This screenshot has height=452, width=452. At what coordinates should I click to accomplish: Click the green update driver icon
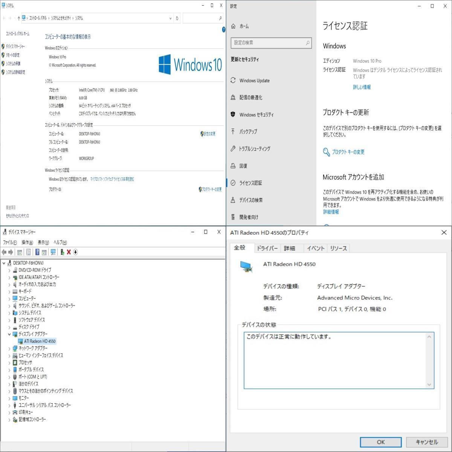pyautogui.click(x=62, y=252)
